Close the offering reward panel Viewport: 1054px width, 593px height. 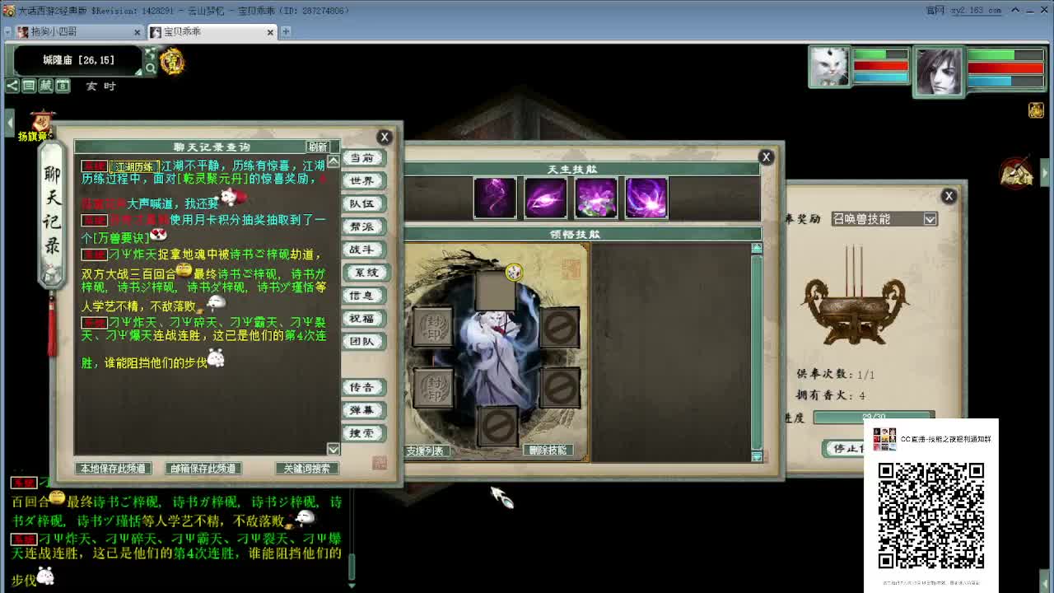[x=949, y=196]
